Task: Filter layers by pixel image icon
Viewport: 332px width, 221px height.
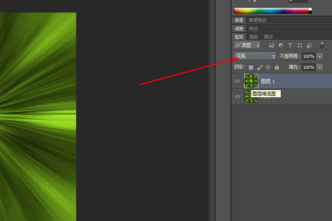Action: [271, 45]
